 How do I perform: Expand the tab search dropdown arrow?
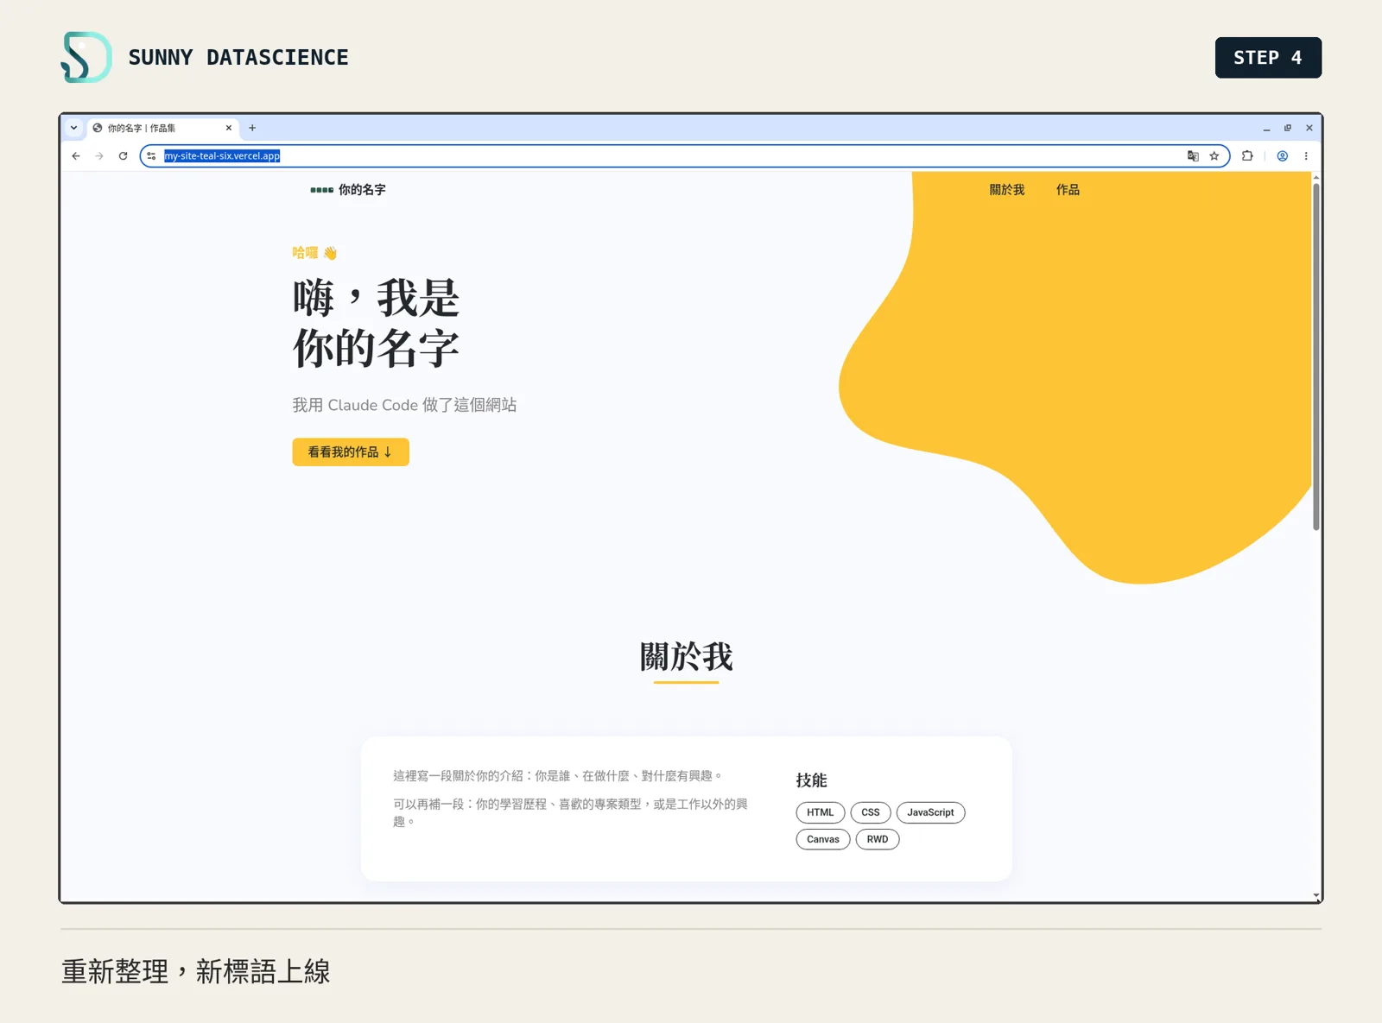coord(73,128)
